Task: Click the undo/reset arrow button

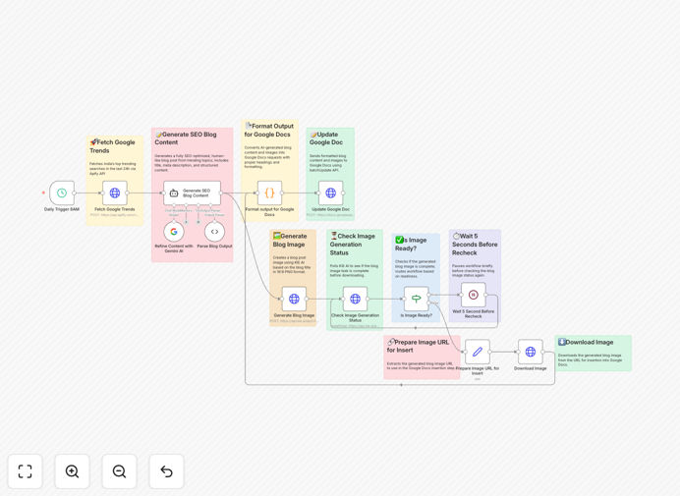Action: (x=166, y=471)
